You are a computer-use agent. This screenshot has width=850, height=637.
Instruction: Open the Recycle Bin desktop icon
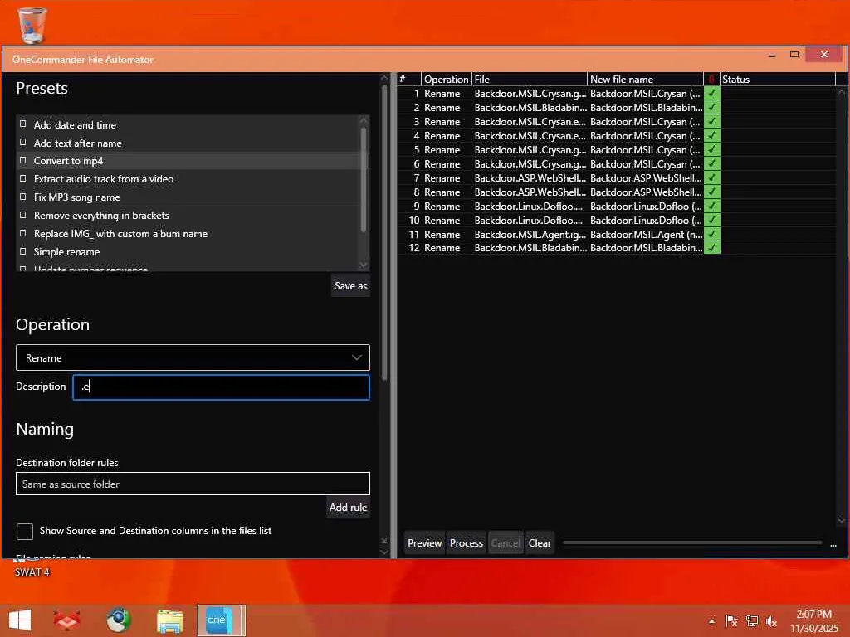pyautogui.click(x=32, y=25)
